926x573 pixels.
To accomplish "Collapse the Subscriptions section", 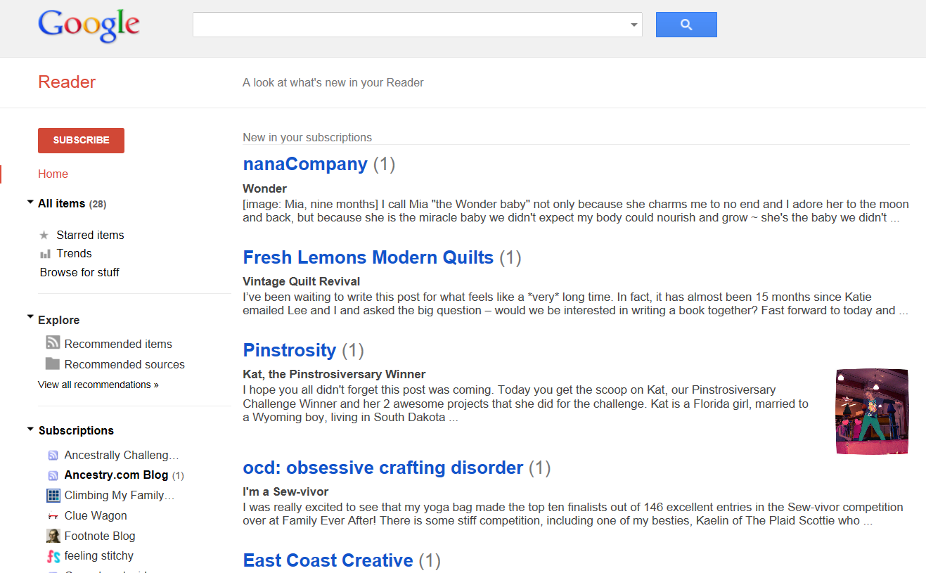I will click(30, 429).
